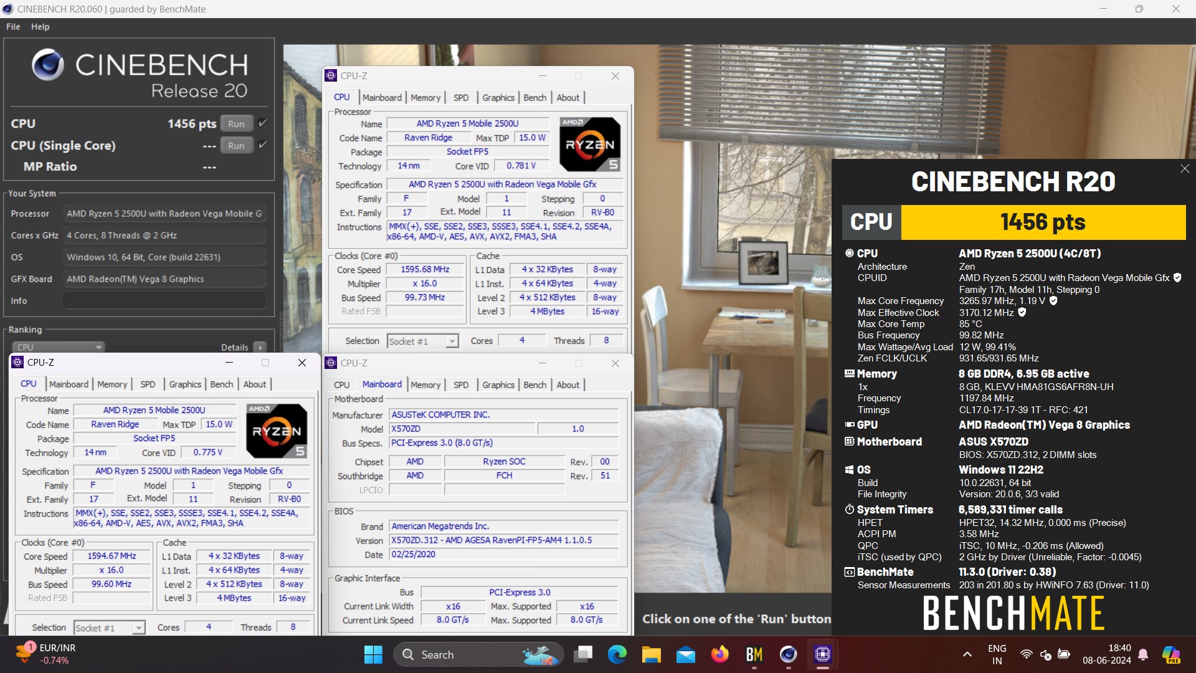Click BIOS date '02/25/2020' field
1196x673 pixels.
504,554
